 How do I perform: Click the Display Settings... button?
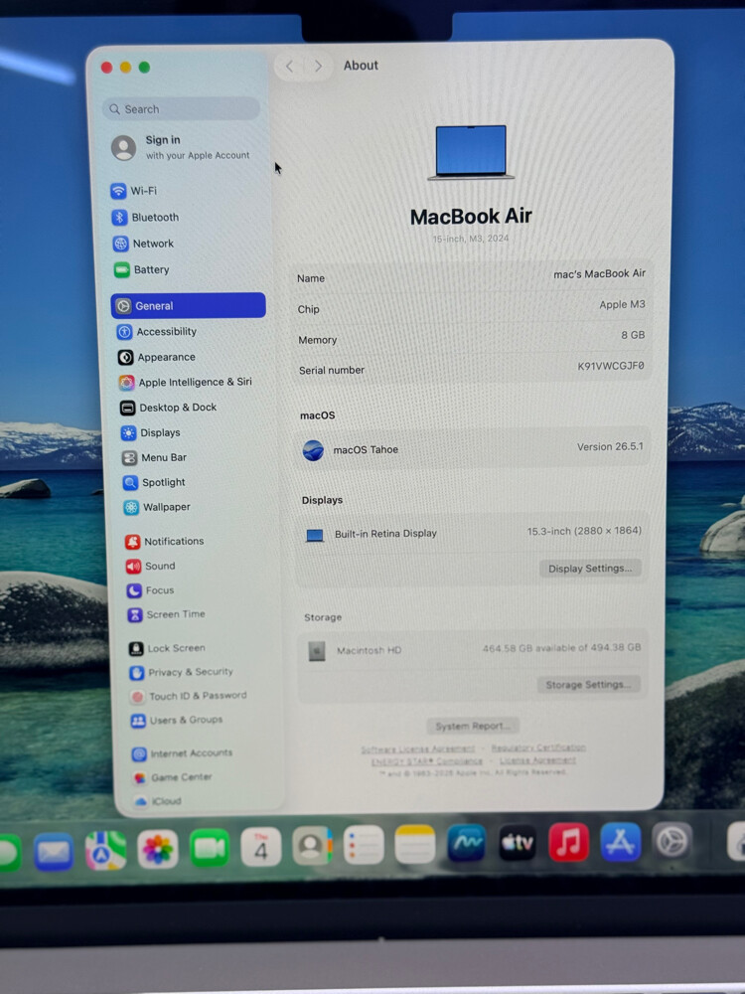[590, 568]
